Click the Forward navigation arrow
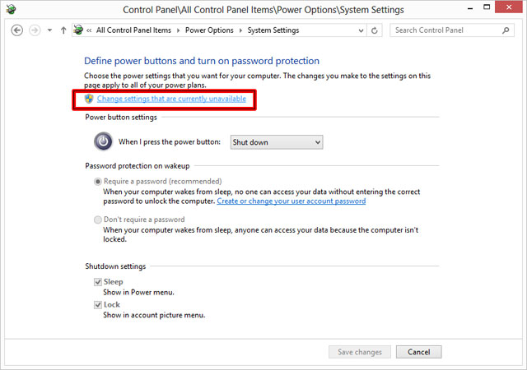Image resolution: width=527 pixels, height=370 pixels. 35,30
